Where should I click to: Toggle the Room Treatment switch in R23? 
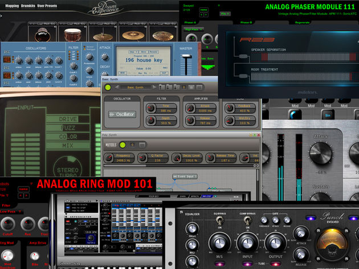[x=243, y=76]
